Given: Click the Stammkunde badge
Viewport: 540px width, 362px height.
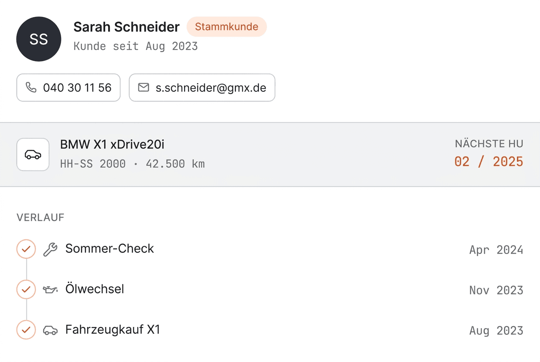Looking at the screenshot, I should 226,27.
